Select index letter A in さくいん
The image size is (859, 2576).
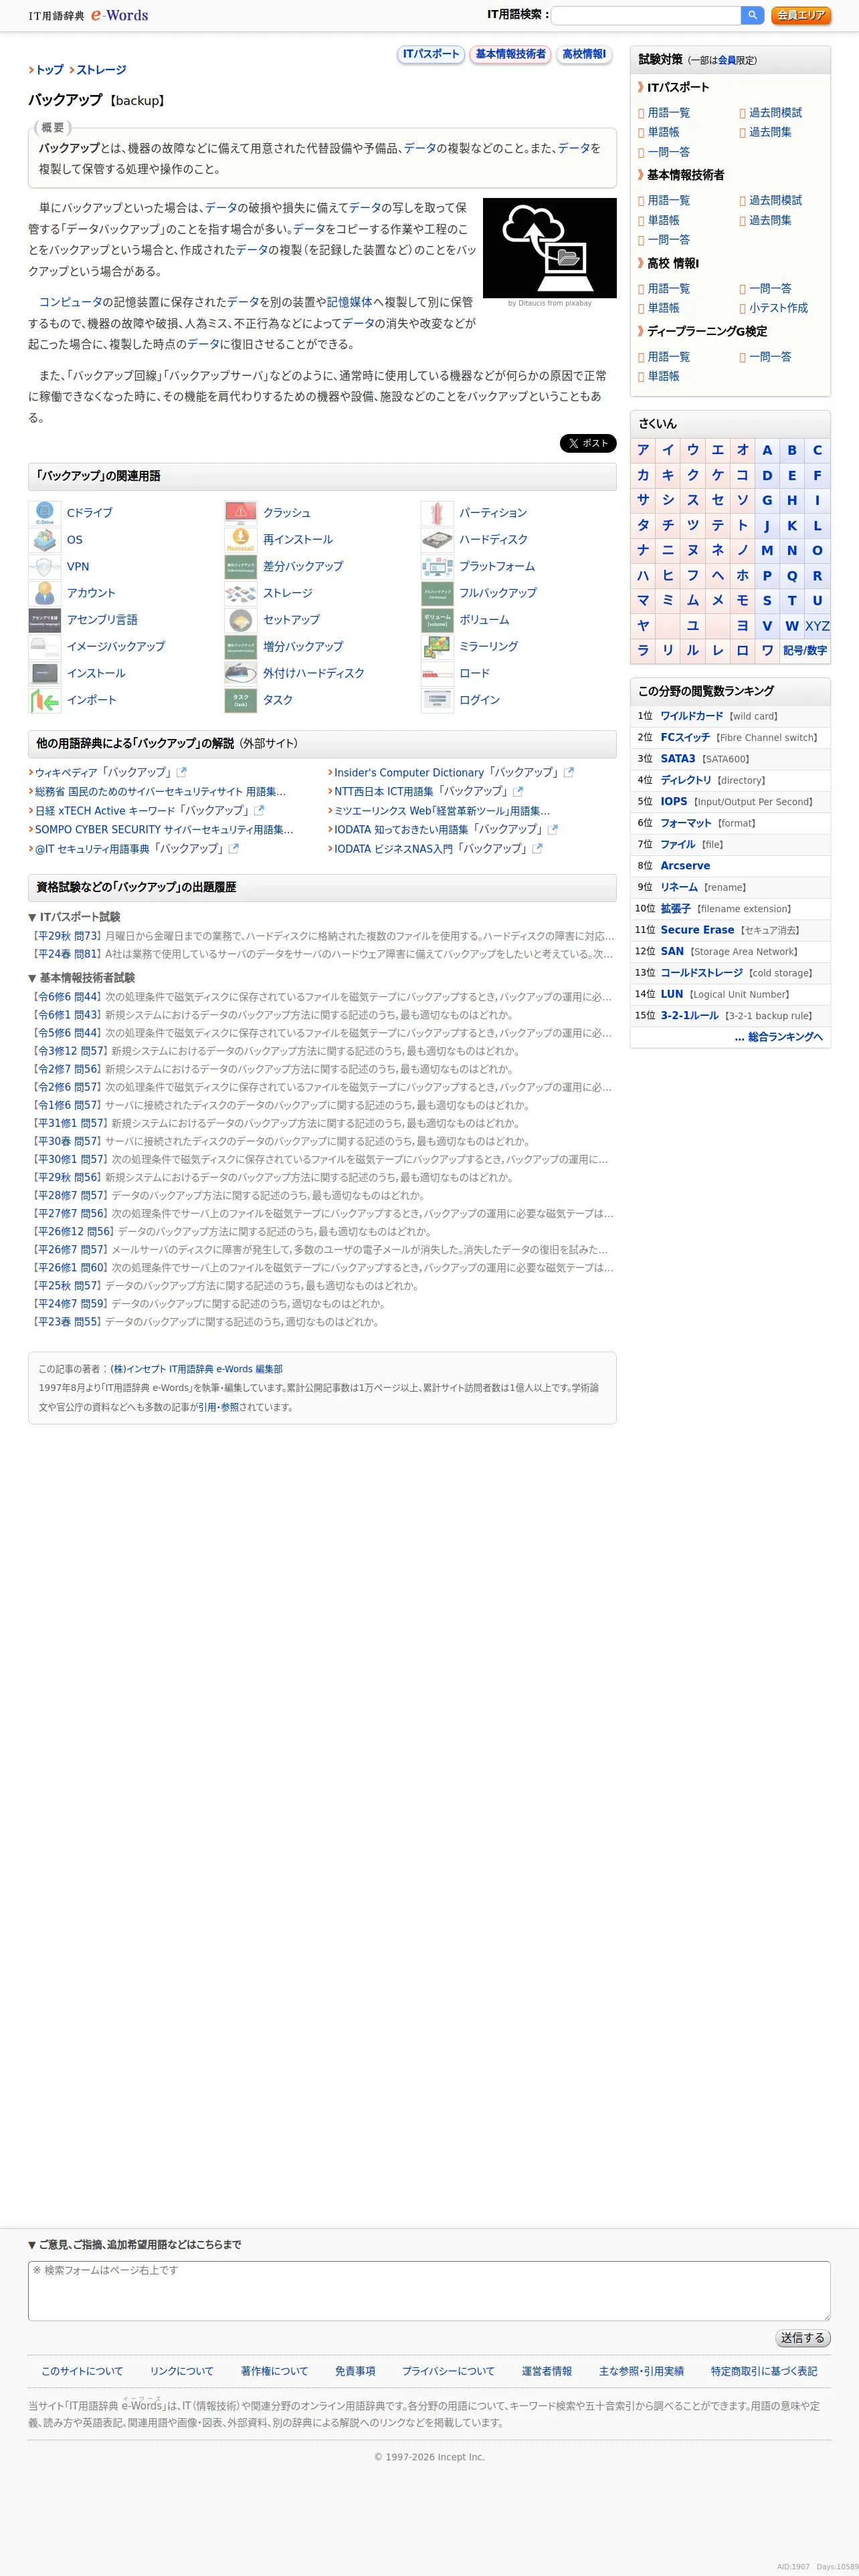coord(767,451)
